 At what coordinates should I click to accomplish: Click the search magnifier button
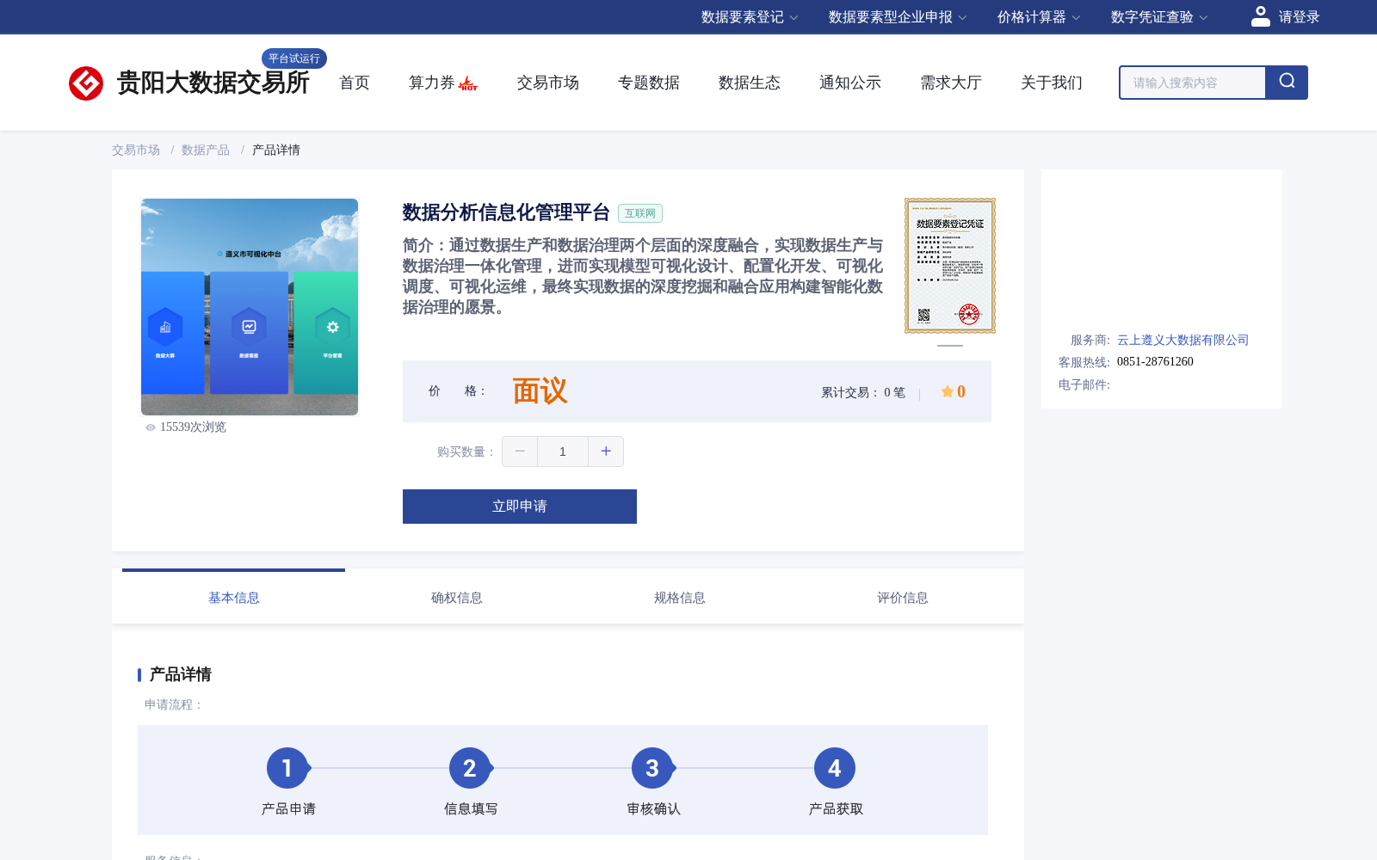[1287, 83]
